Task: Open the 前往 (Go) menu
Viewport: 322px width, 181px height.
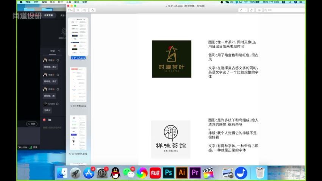Action: [x=60, y=2]
